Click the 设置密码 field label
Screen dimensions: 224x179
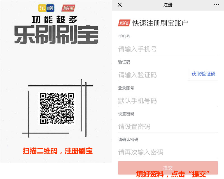tap(126, 114)
